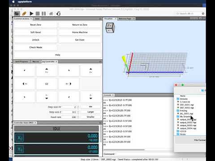Adjust the Feed rate stepper
Image resolution: width=215 pixels, height=161 pixels.
click(78, 117)
